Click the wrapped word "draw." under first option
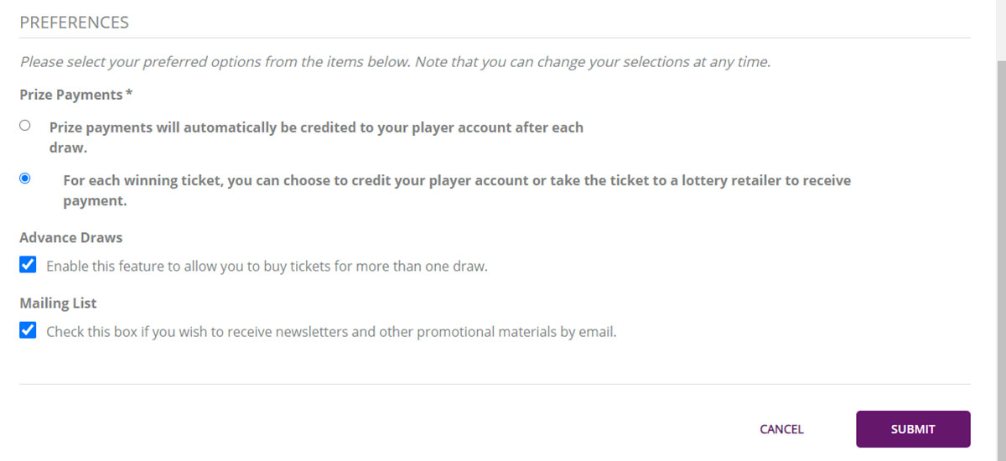This screenshot has width=1006, height=461. (68, 146)
